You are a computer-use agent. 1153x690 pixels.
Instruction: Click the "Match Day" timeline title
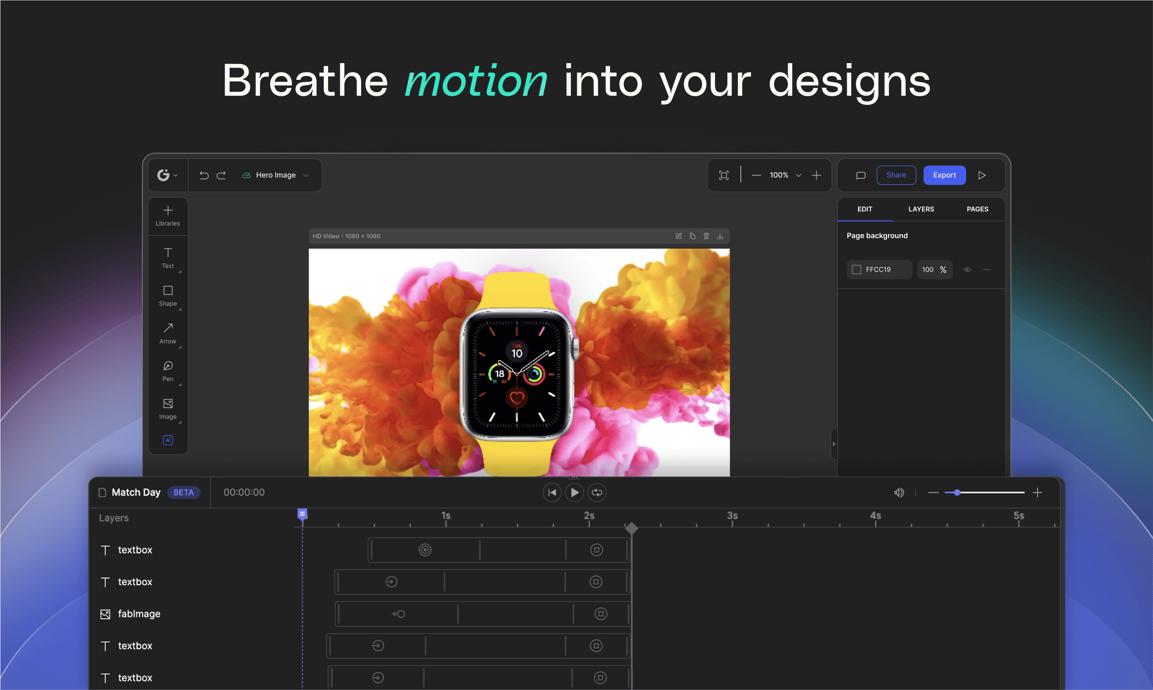click(x=136, y=492)
